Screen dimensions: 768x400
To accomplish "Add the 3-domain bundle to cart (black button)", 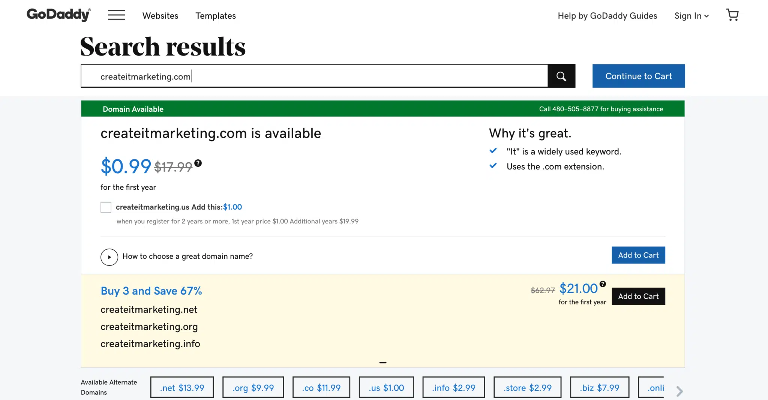I will click(x=638, y=296).
